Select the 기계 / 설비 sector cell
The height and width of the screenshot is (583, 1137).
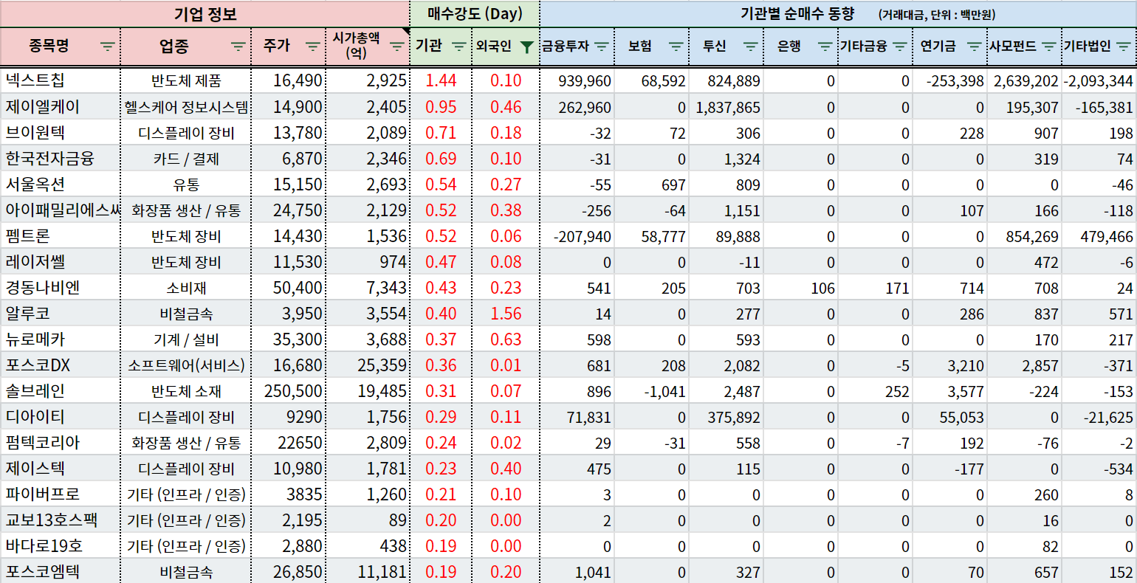[186, 339]
